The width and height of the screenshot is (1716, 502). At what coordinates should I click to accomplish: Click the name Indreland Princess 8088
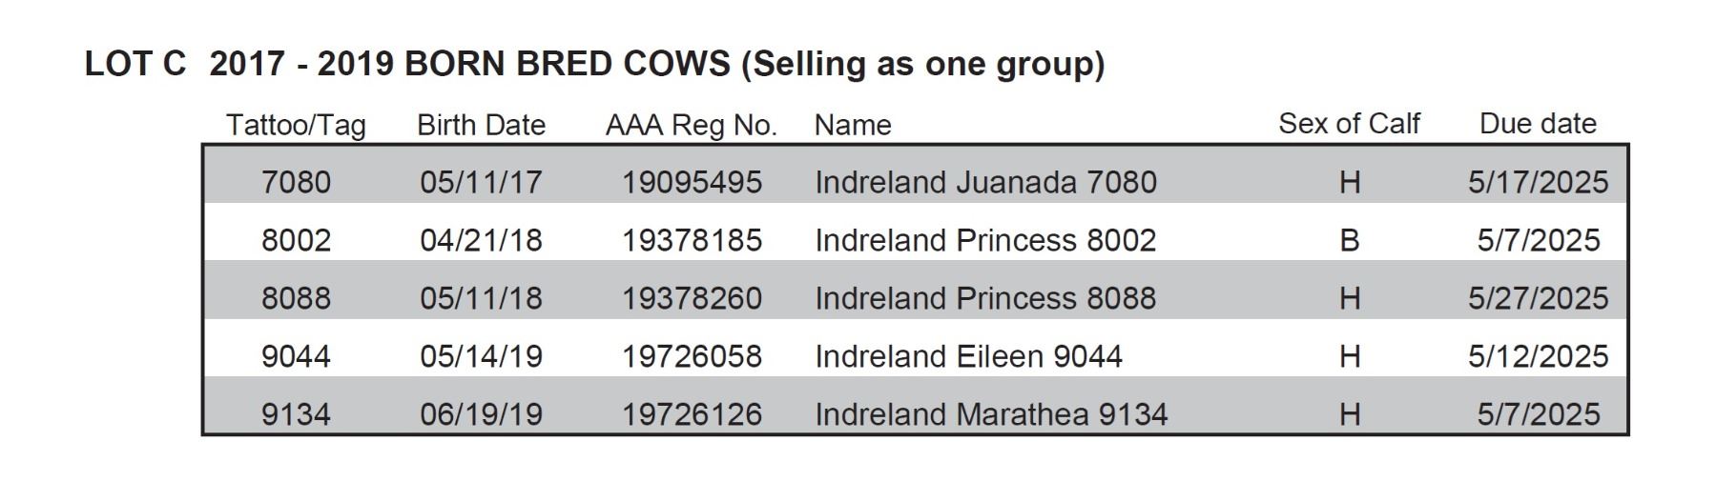(984, 298)
